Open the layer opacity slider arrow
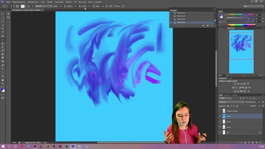265x149 pixels. pos(263,102)
